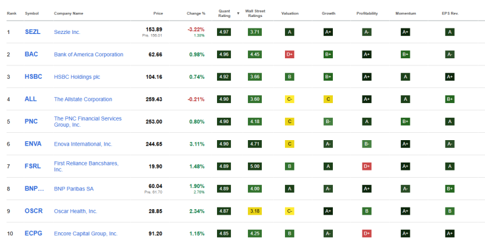
Task: Sort table by Symbol column header
Action: click(x=32, y=13)
